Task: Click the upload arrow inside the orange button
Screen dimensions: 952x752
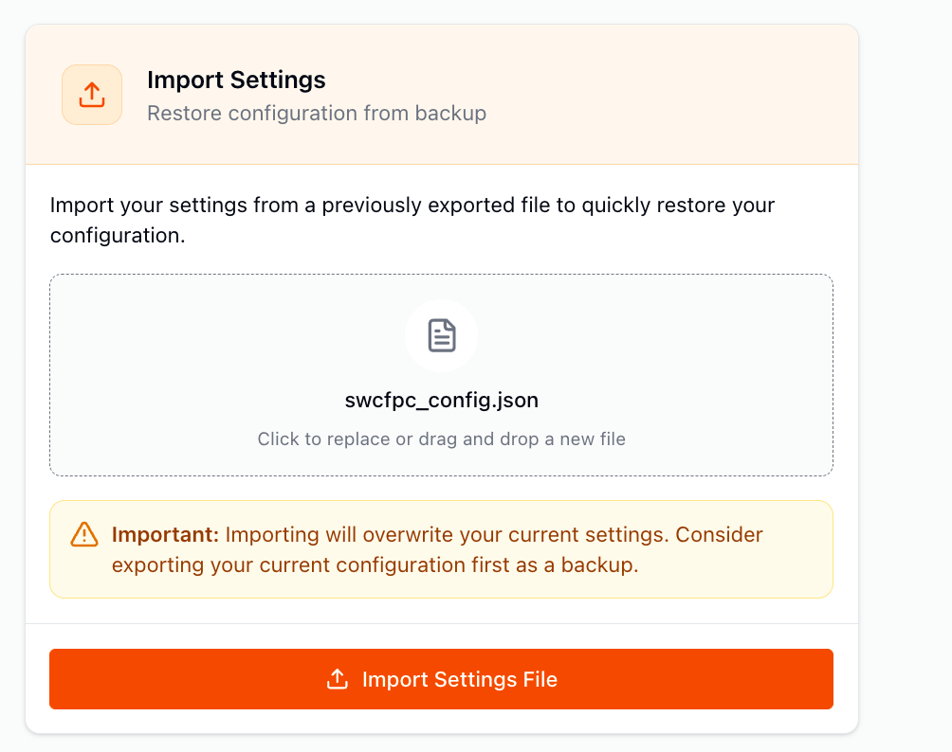Action: 337,679
